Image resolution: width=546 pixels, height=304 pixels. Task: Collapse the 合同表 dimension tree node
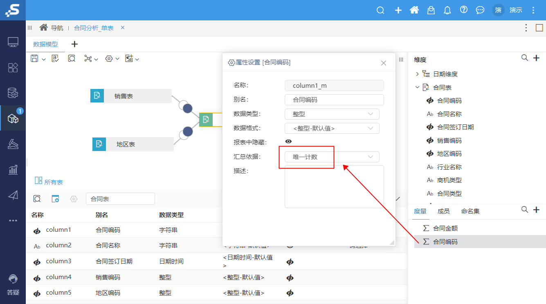[x=418, y=87]
